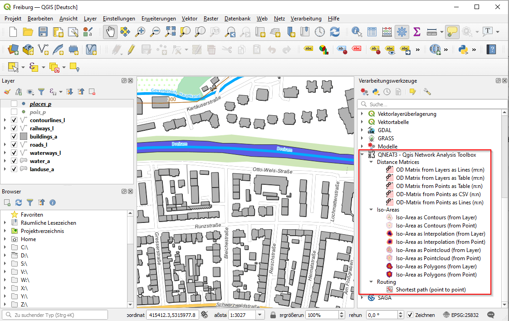The width and height of the screenshot is (509, 321).
Task: Select the Pan Map hand tool
Action: (110, 32)
